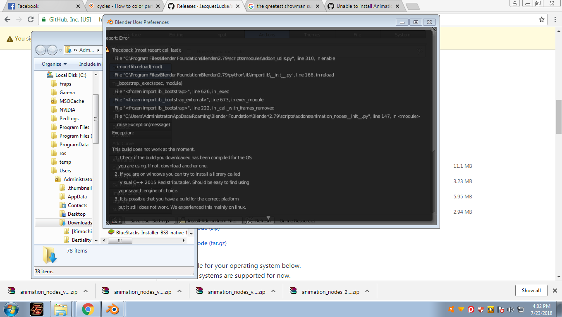Click the Chrome page vertical scrollbar
The height and width of the screenshot is (317, 562).
559,117
